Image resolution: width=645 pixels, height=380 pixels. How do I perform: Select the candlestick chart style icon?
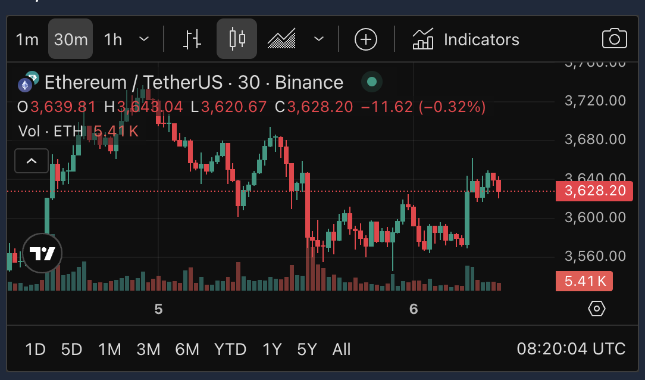tap(237, 39)
